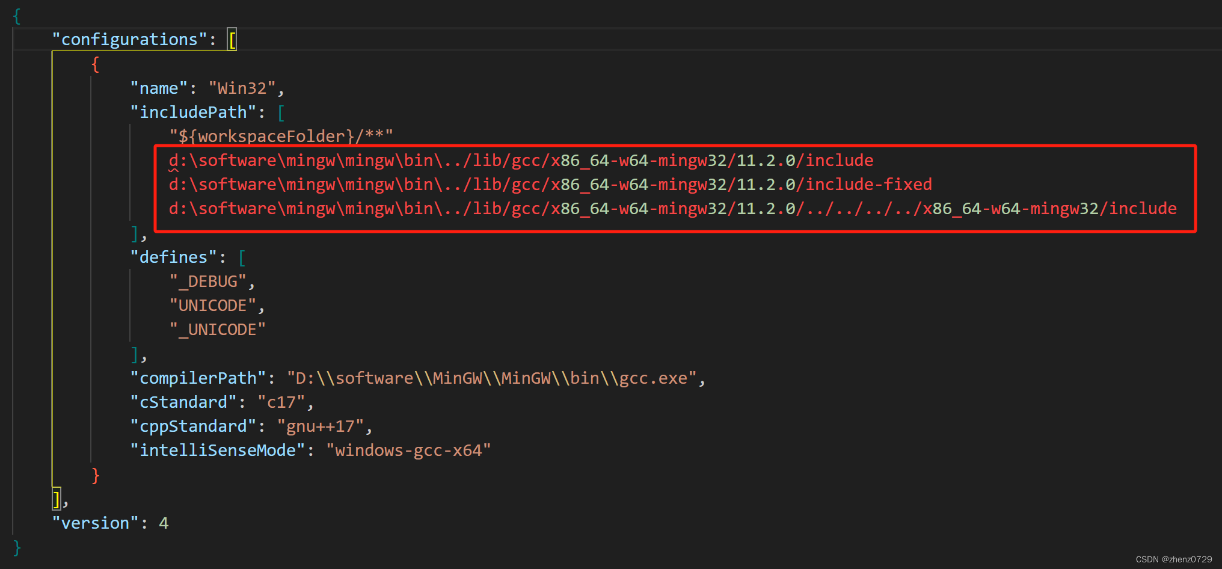
Task: Click the "c17" value
Action: point(281,402)
